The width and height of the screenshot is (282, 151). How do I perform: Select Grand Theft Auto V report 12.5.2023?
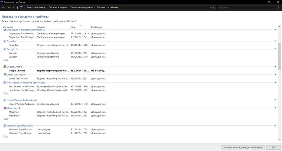[55, 79]
